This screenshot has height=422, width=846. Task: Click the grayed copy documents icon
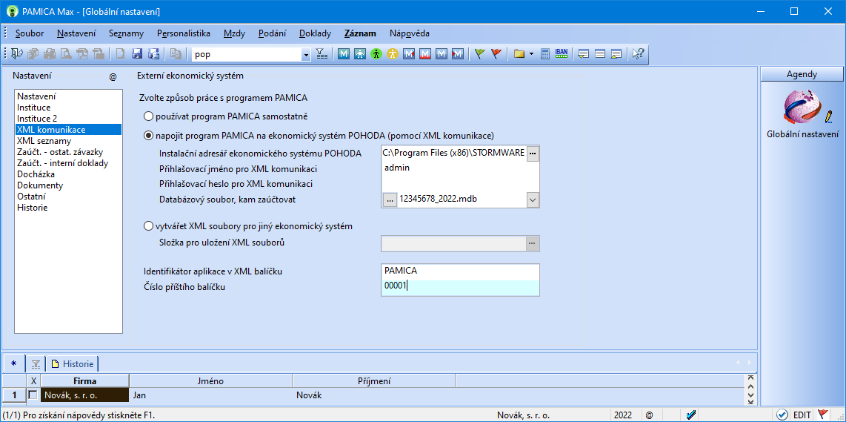(x=176, y=53)
